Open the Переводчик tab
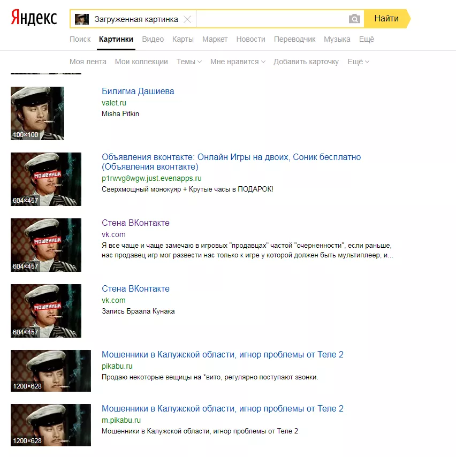Image resolution: width=456 pixels, height=457 pixels. (x=294, y=40)
